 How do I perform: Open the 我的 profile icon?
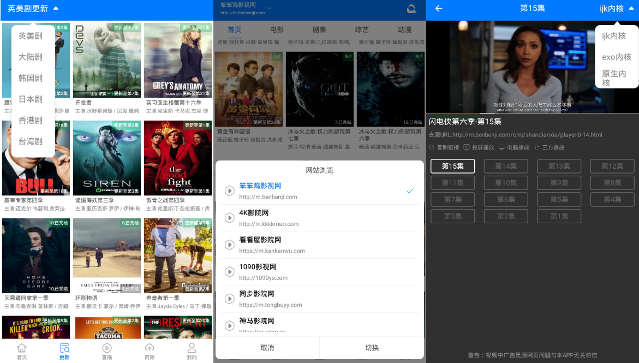click(192, 348)
